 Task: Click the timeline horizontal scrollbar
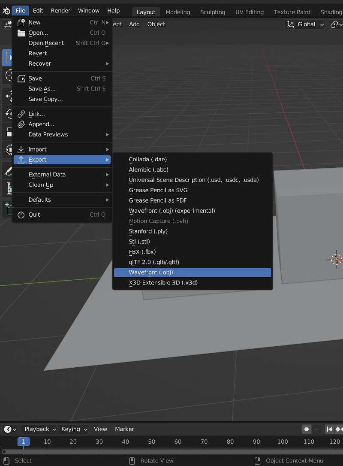click(x=171, y=451)
